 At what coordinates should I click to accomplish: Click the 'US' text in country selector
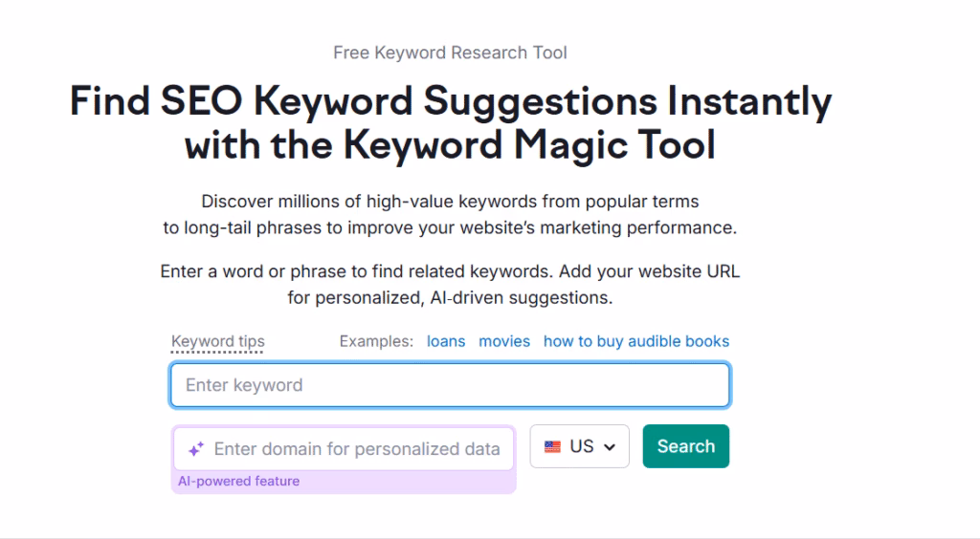tap(582, 446)
